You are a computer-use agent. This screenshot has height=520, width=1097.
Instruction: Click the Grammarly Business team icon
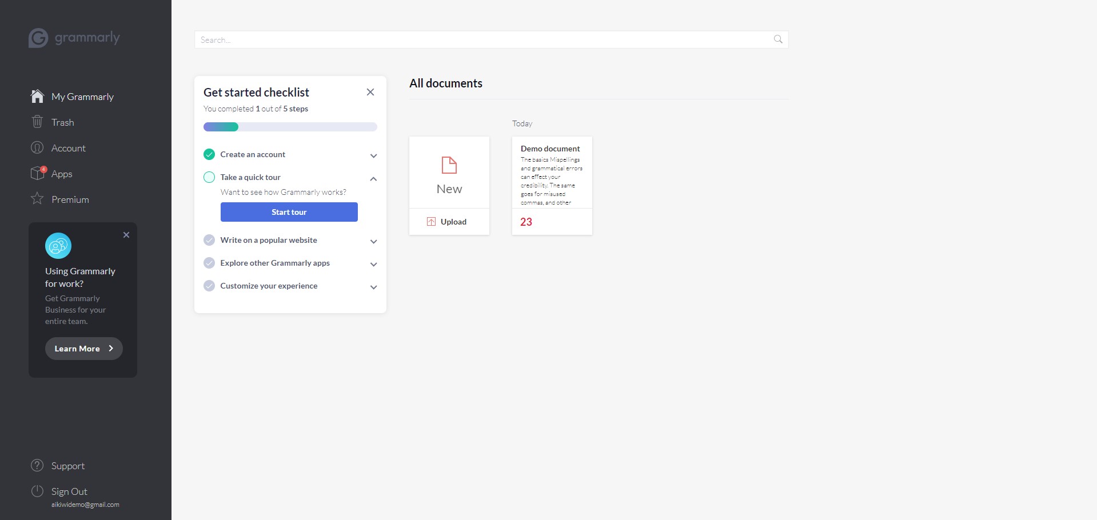pyautogui.click(x=58, y=246)
